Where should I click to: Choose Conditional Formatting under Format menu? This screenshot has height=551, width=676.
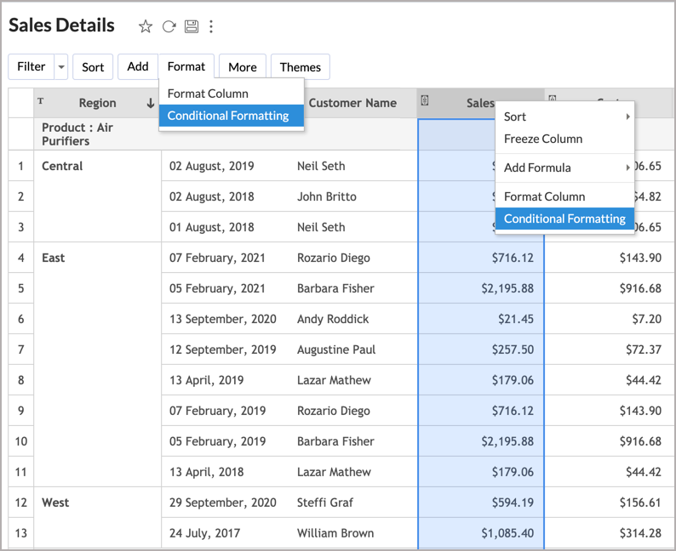(x=228, y=116)
